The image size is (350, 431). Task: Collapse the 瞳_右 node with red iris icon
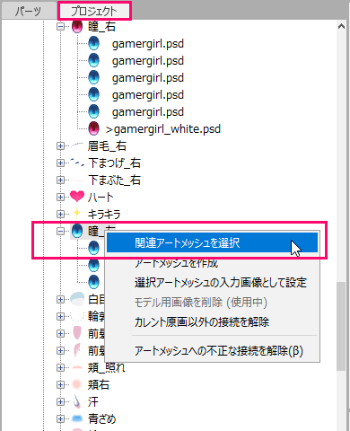(x=60, y=27)
